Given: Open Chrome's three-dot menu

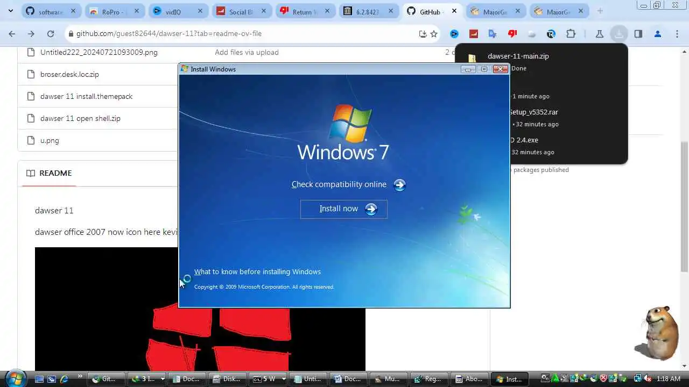Looking at the screenshot, I should (x=677, y=33).
